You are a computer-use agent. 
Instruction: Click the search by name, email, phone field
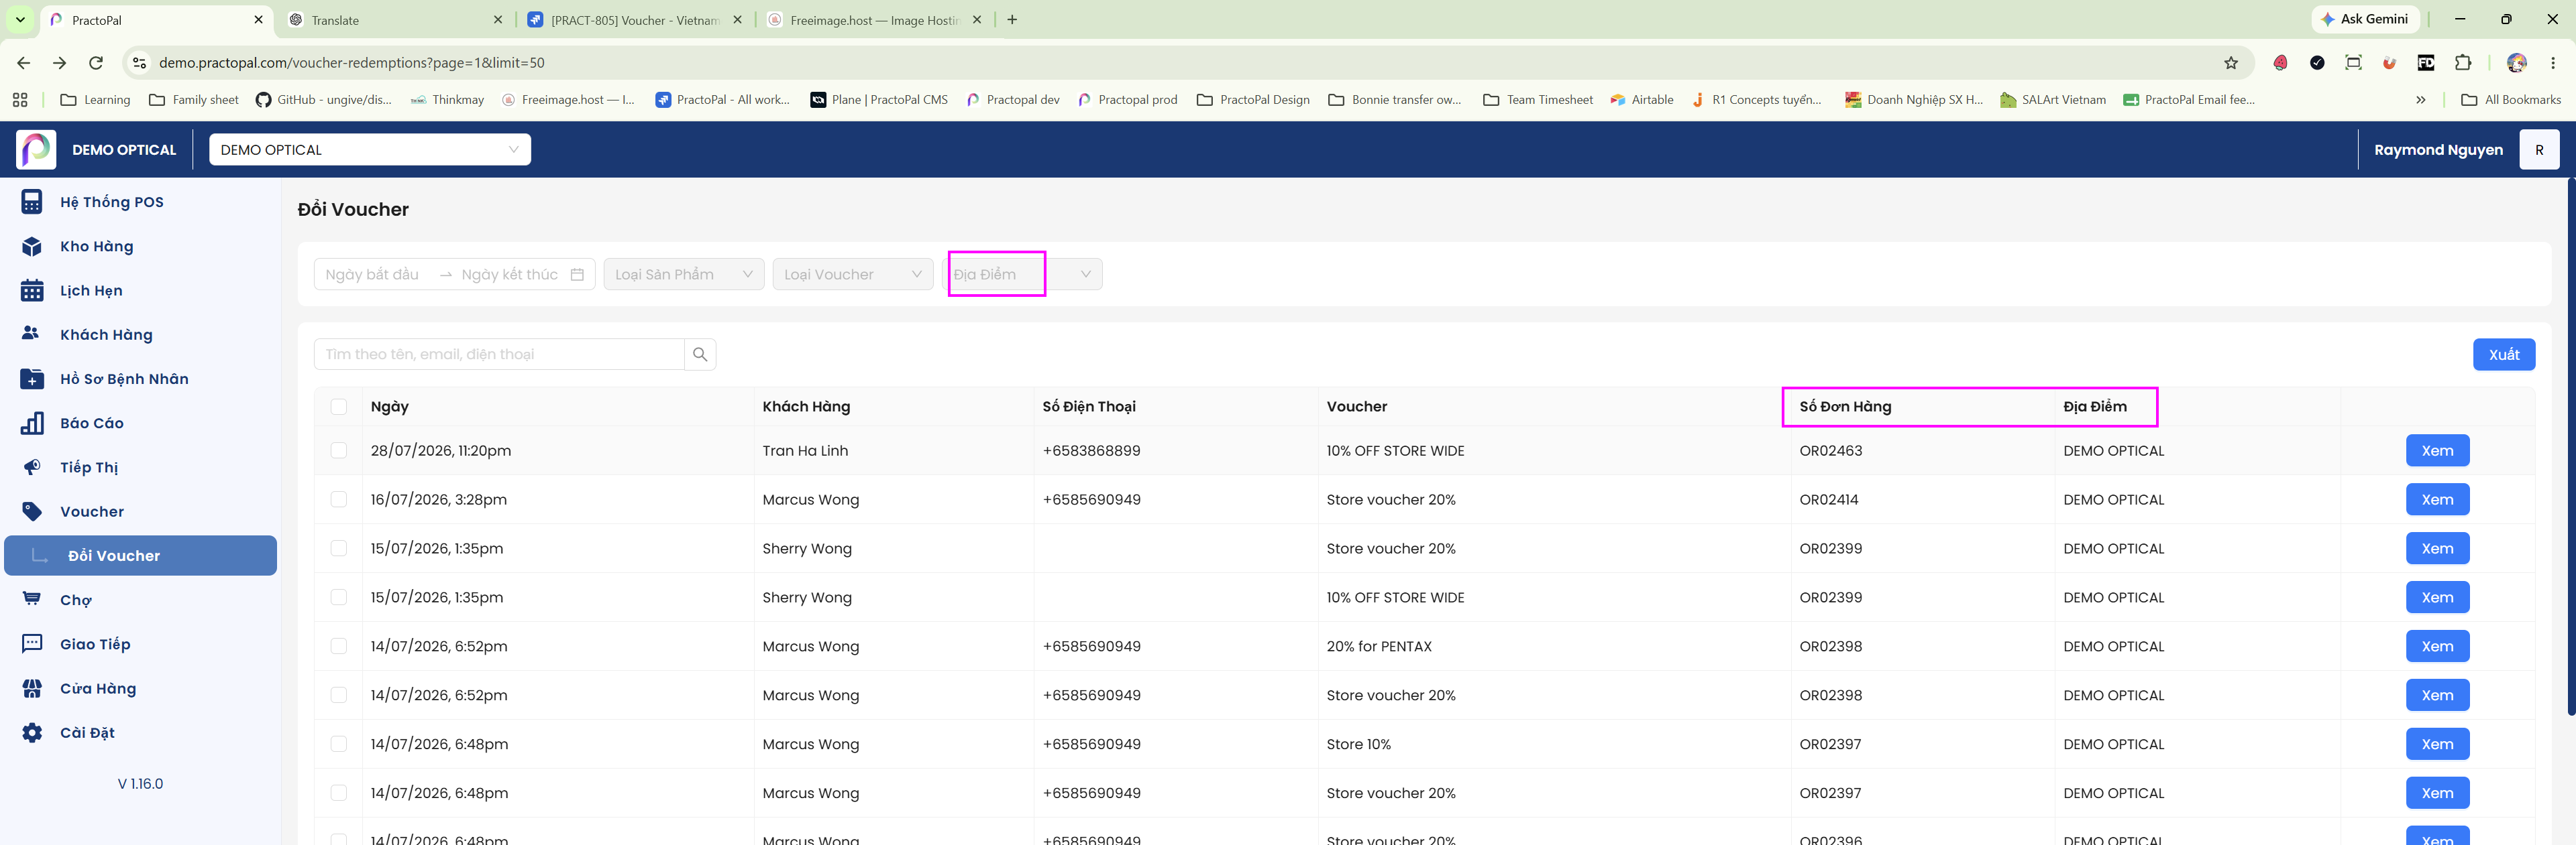click(x=499, y=354)
